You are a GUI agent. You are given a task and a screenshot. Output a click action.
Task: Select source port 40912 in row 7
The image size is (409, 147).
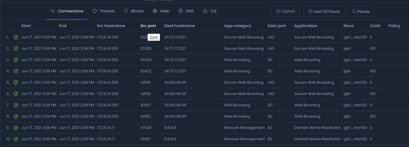145,105
